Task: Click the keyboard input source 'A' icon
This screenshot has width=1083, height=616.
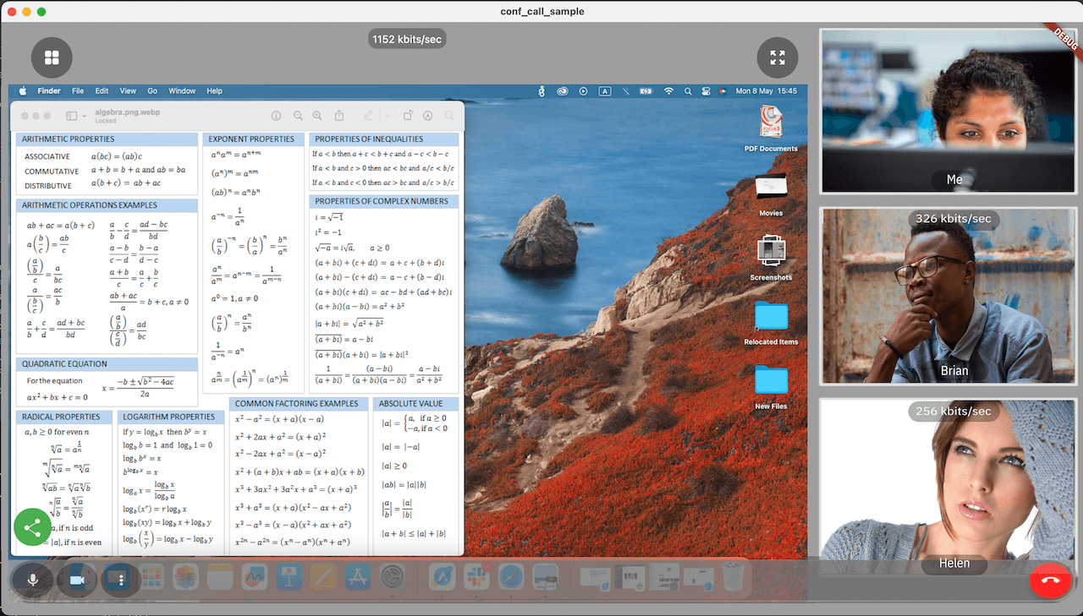Action: click(x=605, y=91)
